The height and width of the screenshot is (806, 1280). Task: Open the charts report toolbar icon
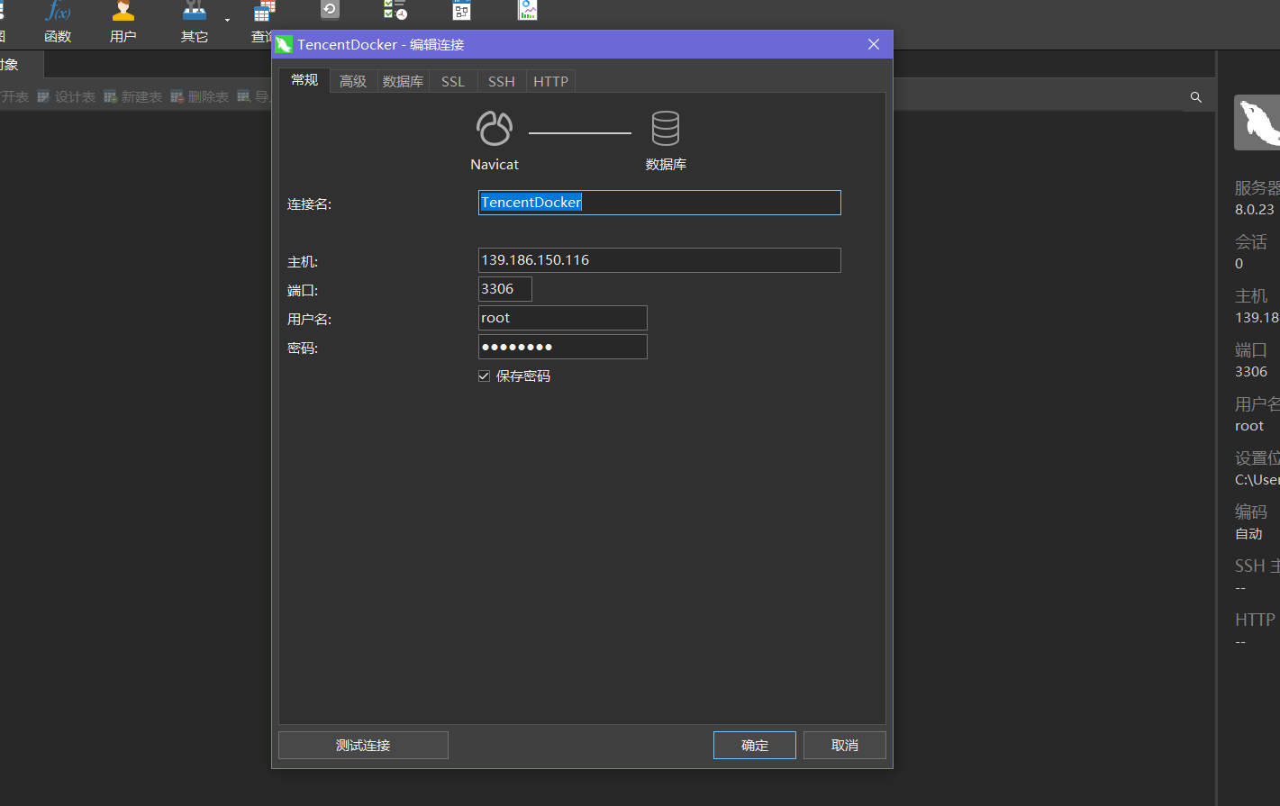tap(527, 11)
